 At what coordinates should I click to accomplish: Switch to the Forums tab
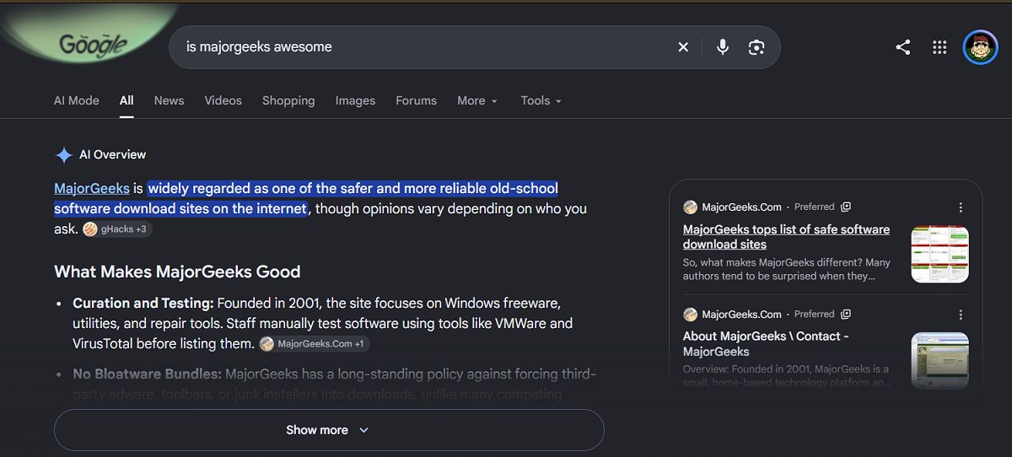[416, 100]
